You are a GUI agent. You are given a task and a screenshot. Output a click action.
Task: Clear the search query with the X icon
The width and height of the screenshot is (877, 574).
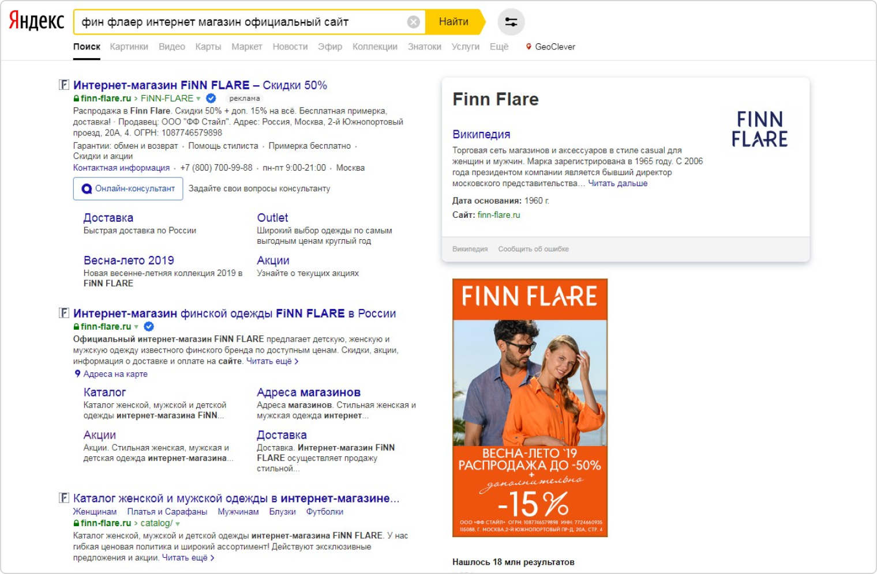pos(414,22)
